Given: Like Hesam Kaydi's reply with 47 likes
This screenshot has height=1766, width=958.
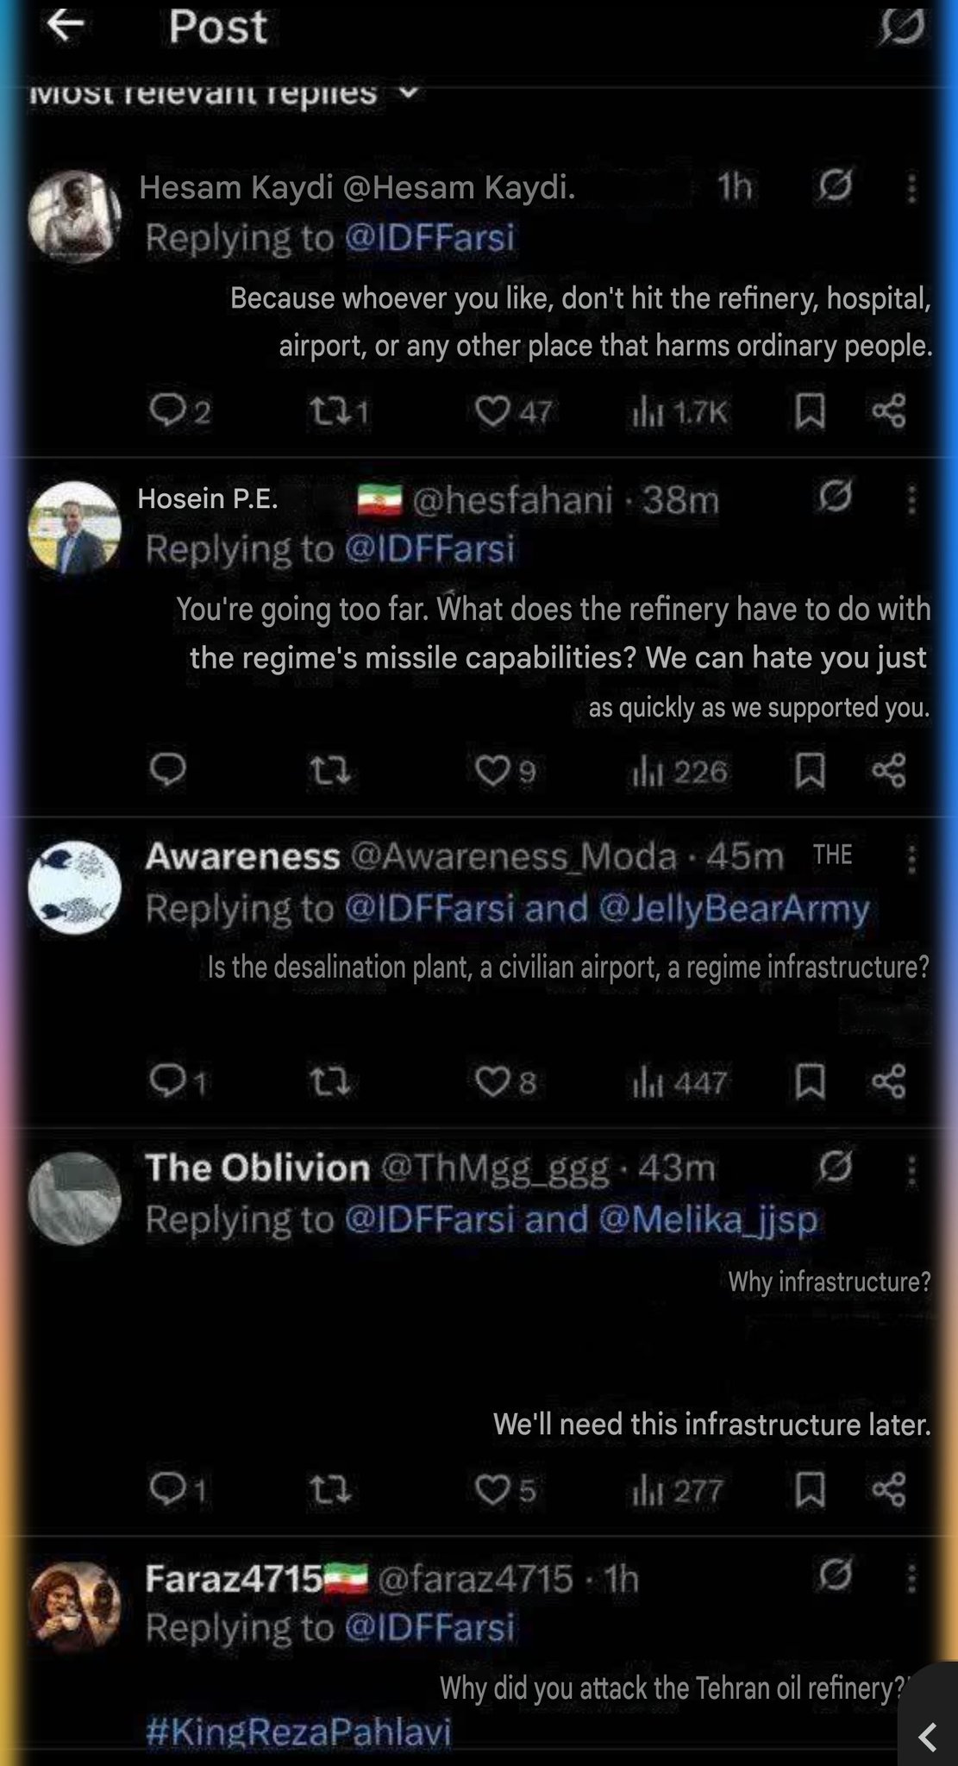Looking at the screenshot, I should (x=512, y=412).
